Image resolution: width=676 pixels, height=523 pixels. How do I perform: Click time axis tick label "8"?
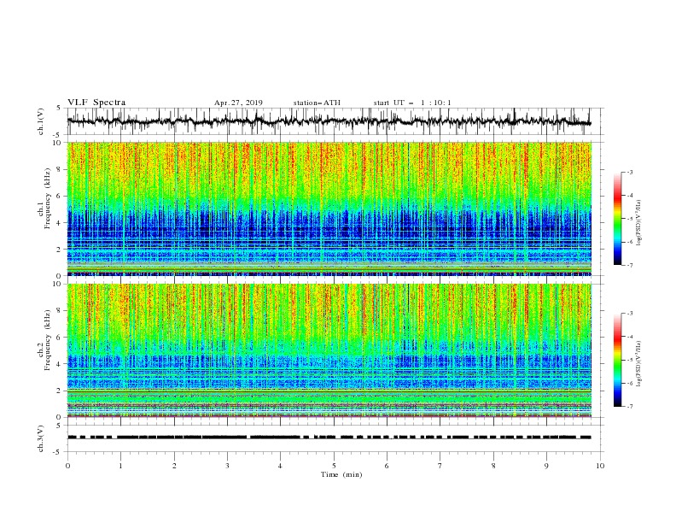tap(493, 466)
